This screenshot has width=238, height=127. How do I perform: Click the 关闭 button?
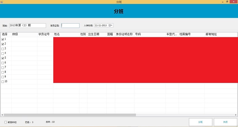point(225,122)
